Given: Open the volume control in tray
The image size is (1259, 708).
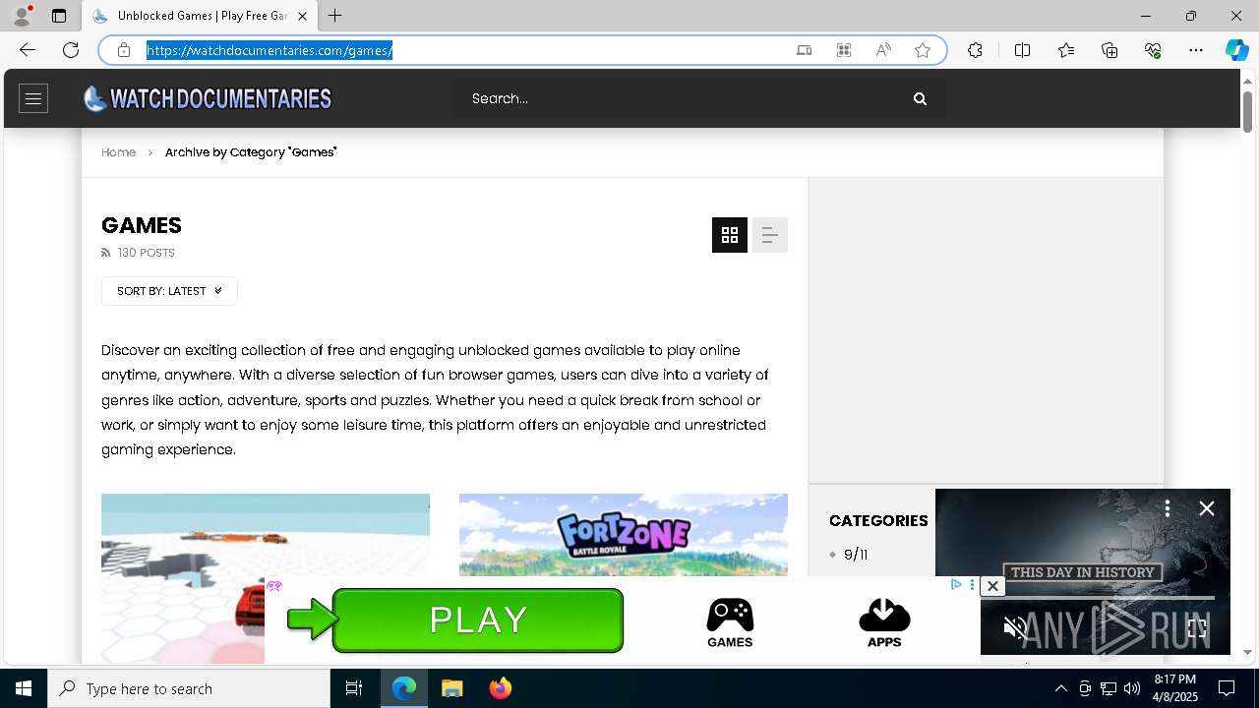Looking at the screenshot, I should click(1132, 688).
